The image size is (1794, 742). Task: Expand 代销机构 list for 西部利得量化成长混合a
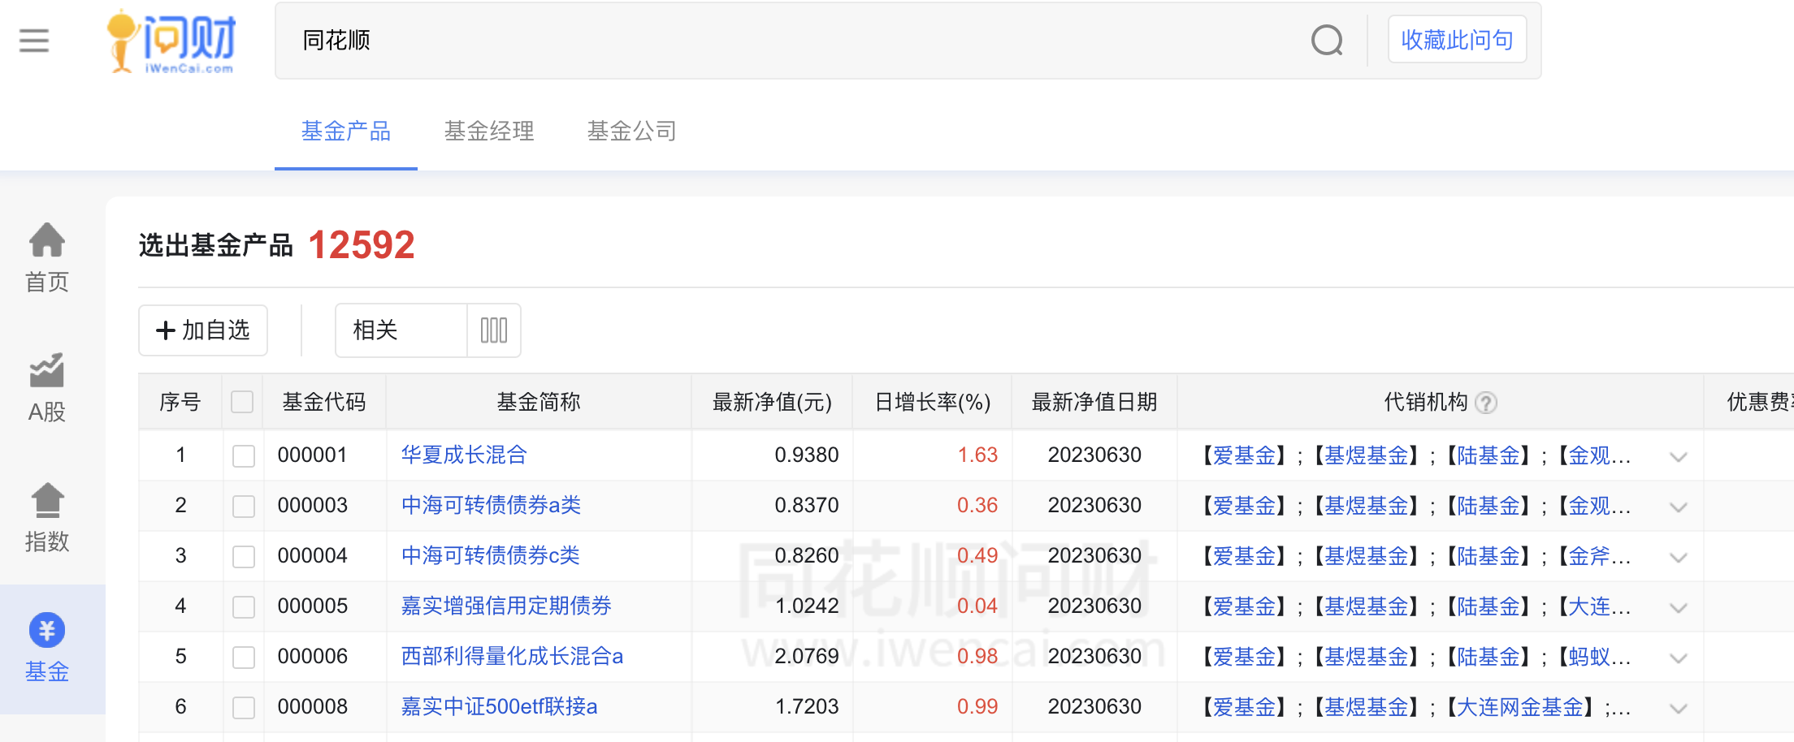1679,658
